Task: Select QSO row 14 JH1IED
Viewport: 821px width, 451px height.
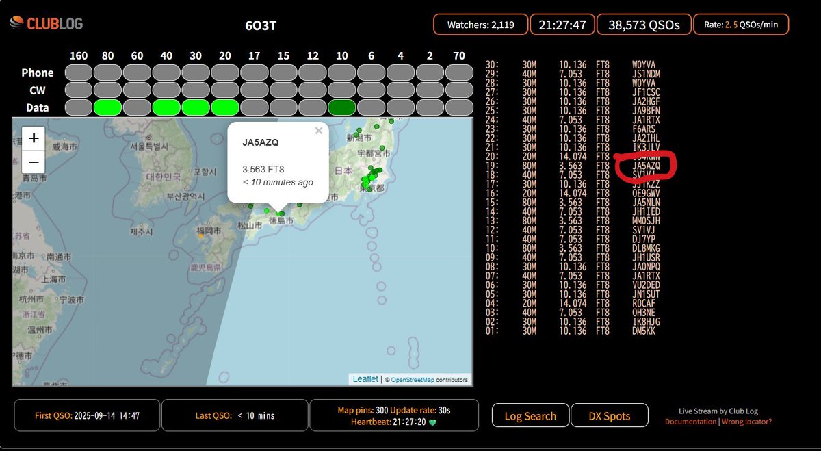Action: tap(573, 211)
